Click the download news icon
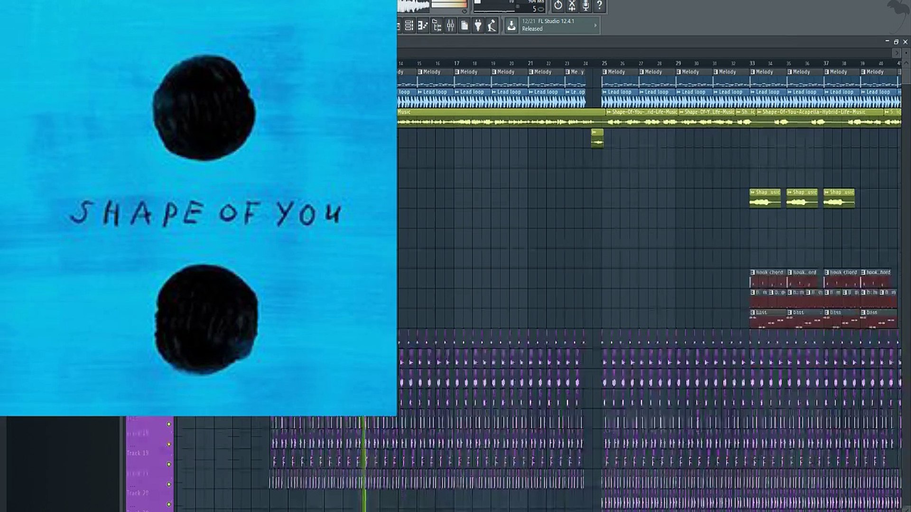911x512 pixels. click(511, 26)
